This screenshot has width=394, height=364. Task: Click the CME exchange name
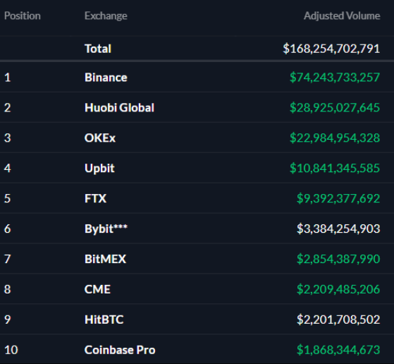(97, 289)
